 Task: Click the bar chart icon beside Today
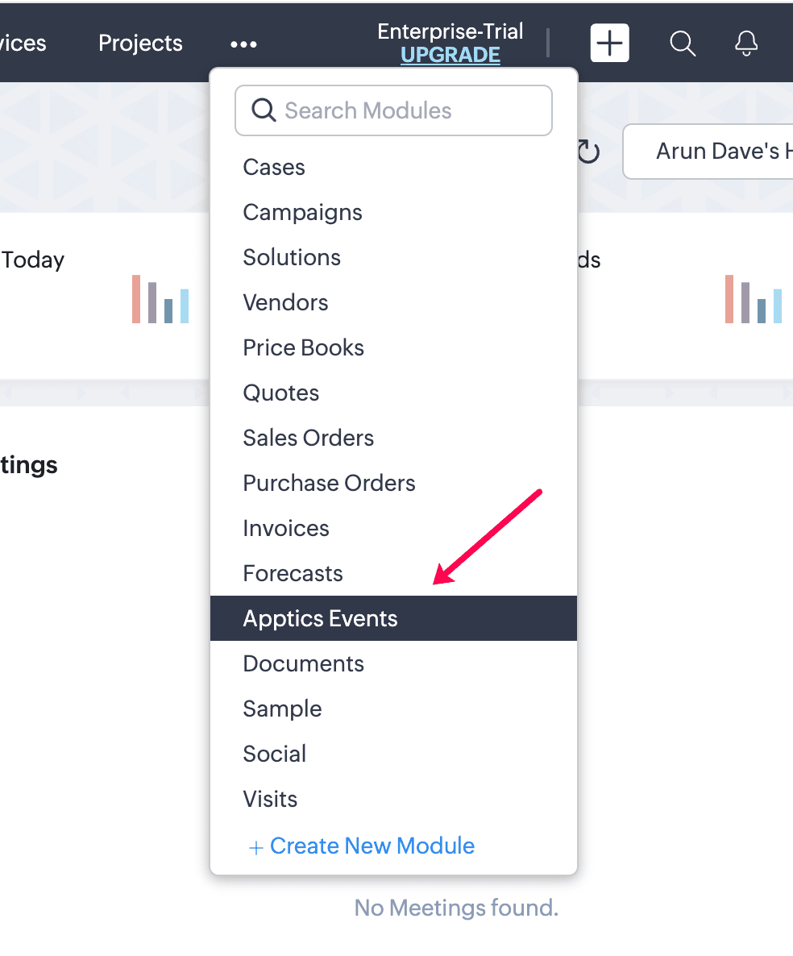coord(160,299)
